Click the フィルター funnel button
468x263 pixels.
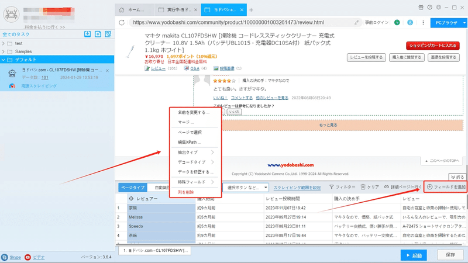tap(342, 187)
